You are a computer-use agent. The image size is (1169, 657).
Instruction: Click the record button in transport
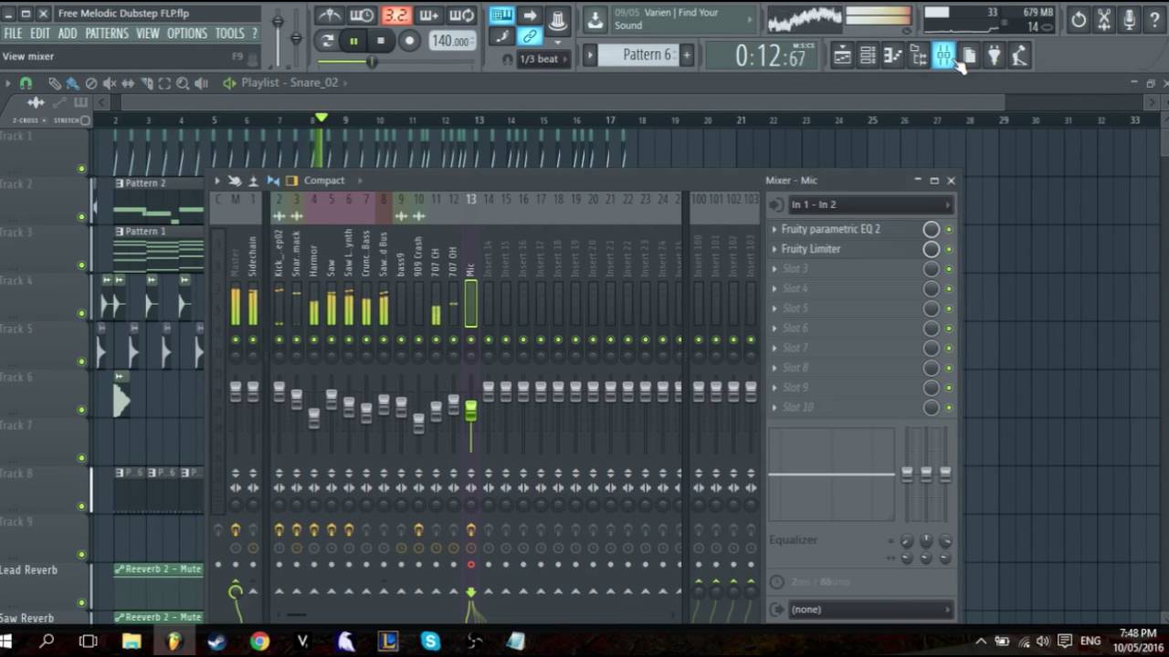click(x=409, y=41)
